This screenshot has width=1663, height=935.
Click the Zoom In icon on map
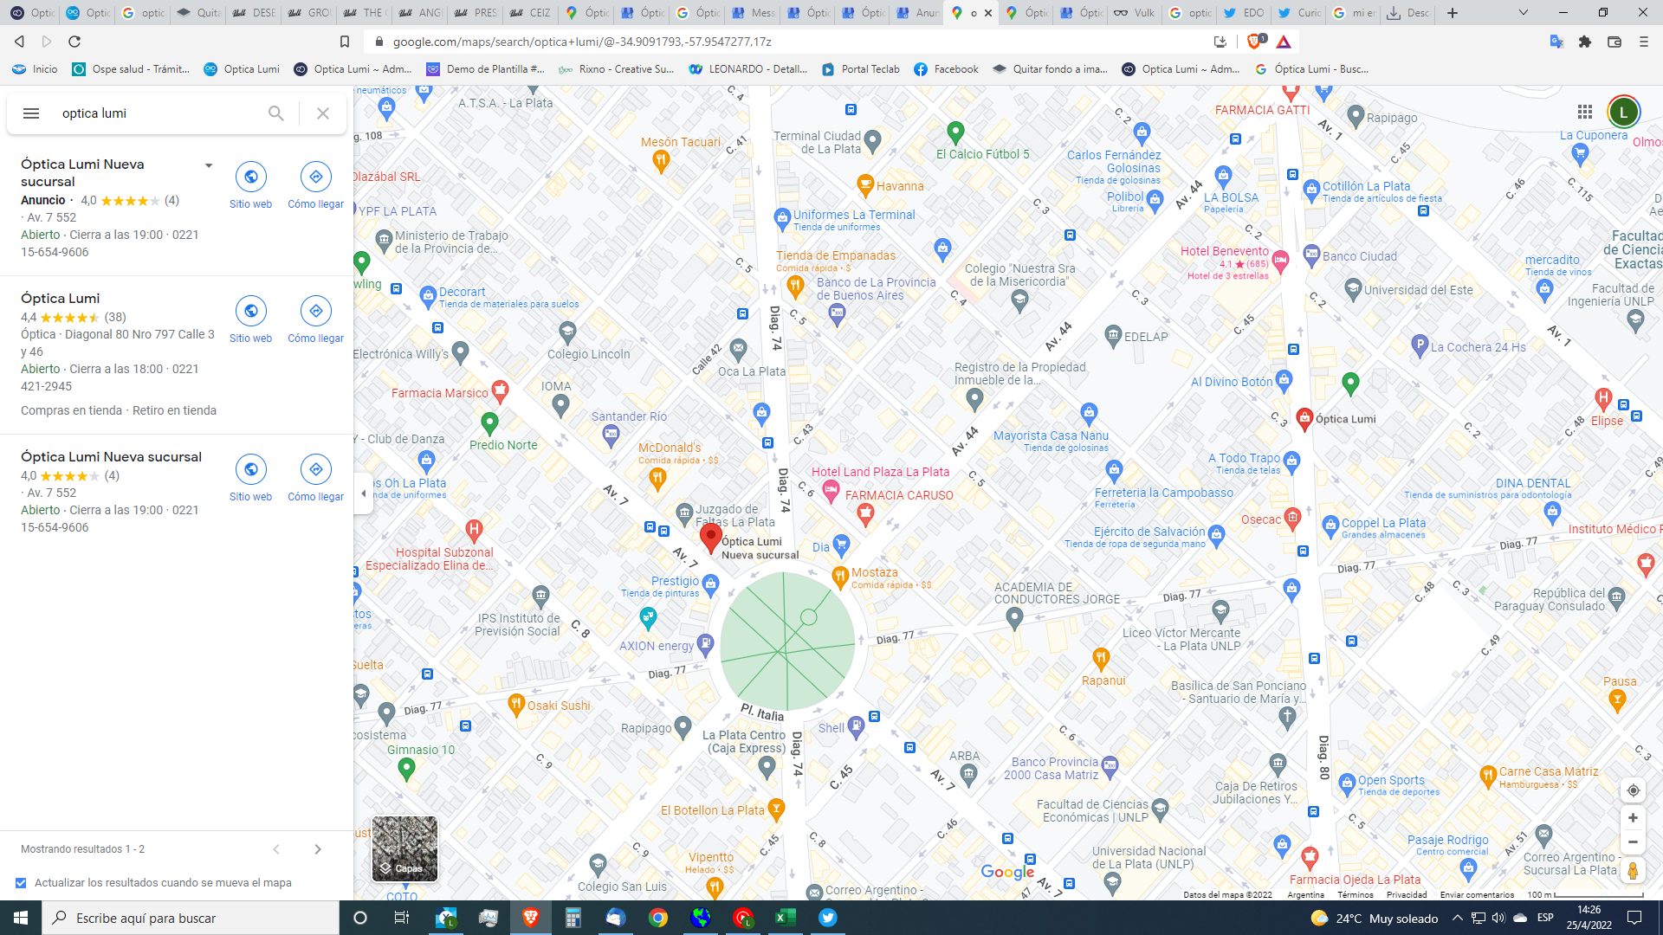(1634, 817)
